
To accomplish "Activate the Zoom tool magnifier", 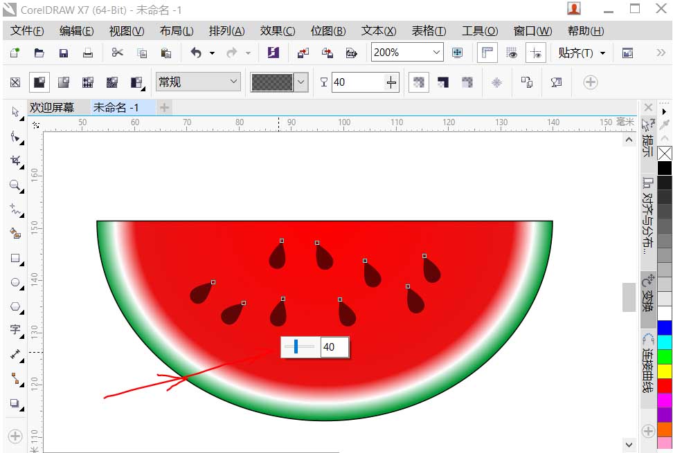I will point(15,185).
